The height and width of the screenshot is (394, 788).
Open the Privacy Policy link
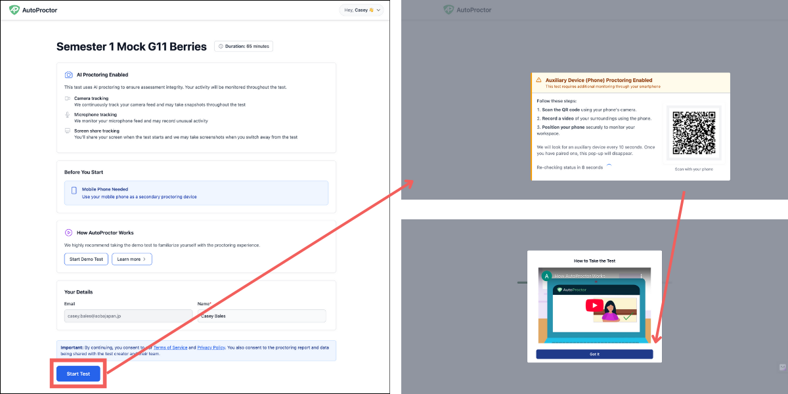211,347
